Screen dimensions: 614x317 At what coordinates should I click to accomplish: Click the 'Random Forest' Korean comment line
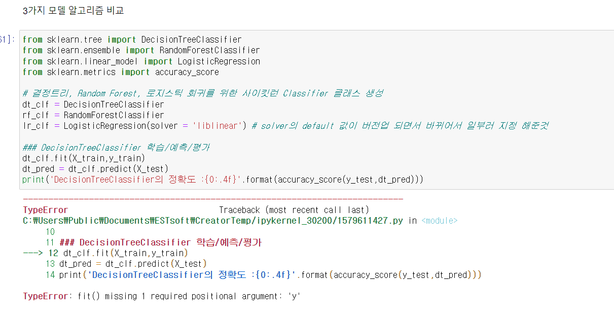click(x=203, y=93)
